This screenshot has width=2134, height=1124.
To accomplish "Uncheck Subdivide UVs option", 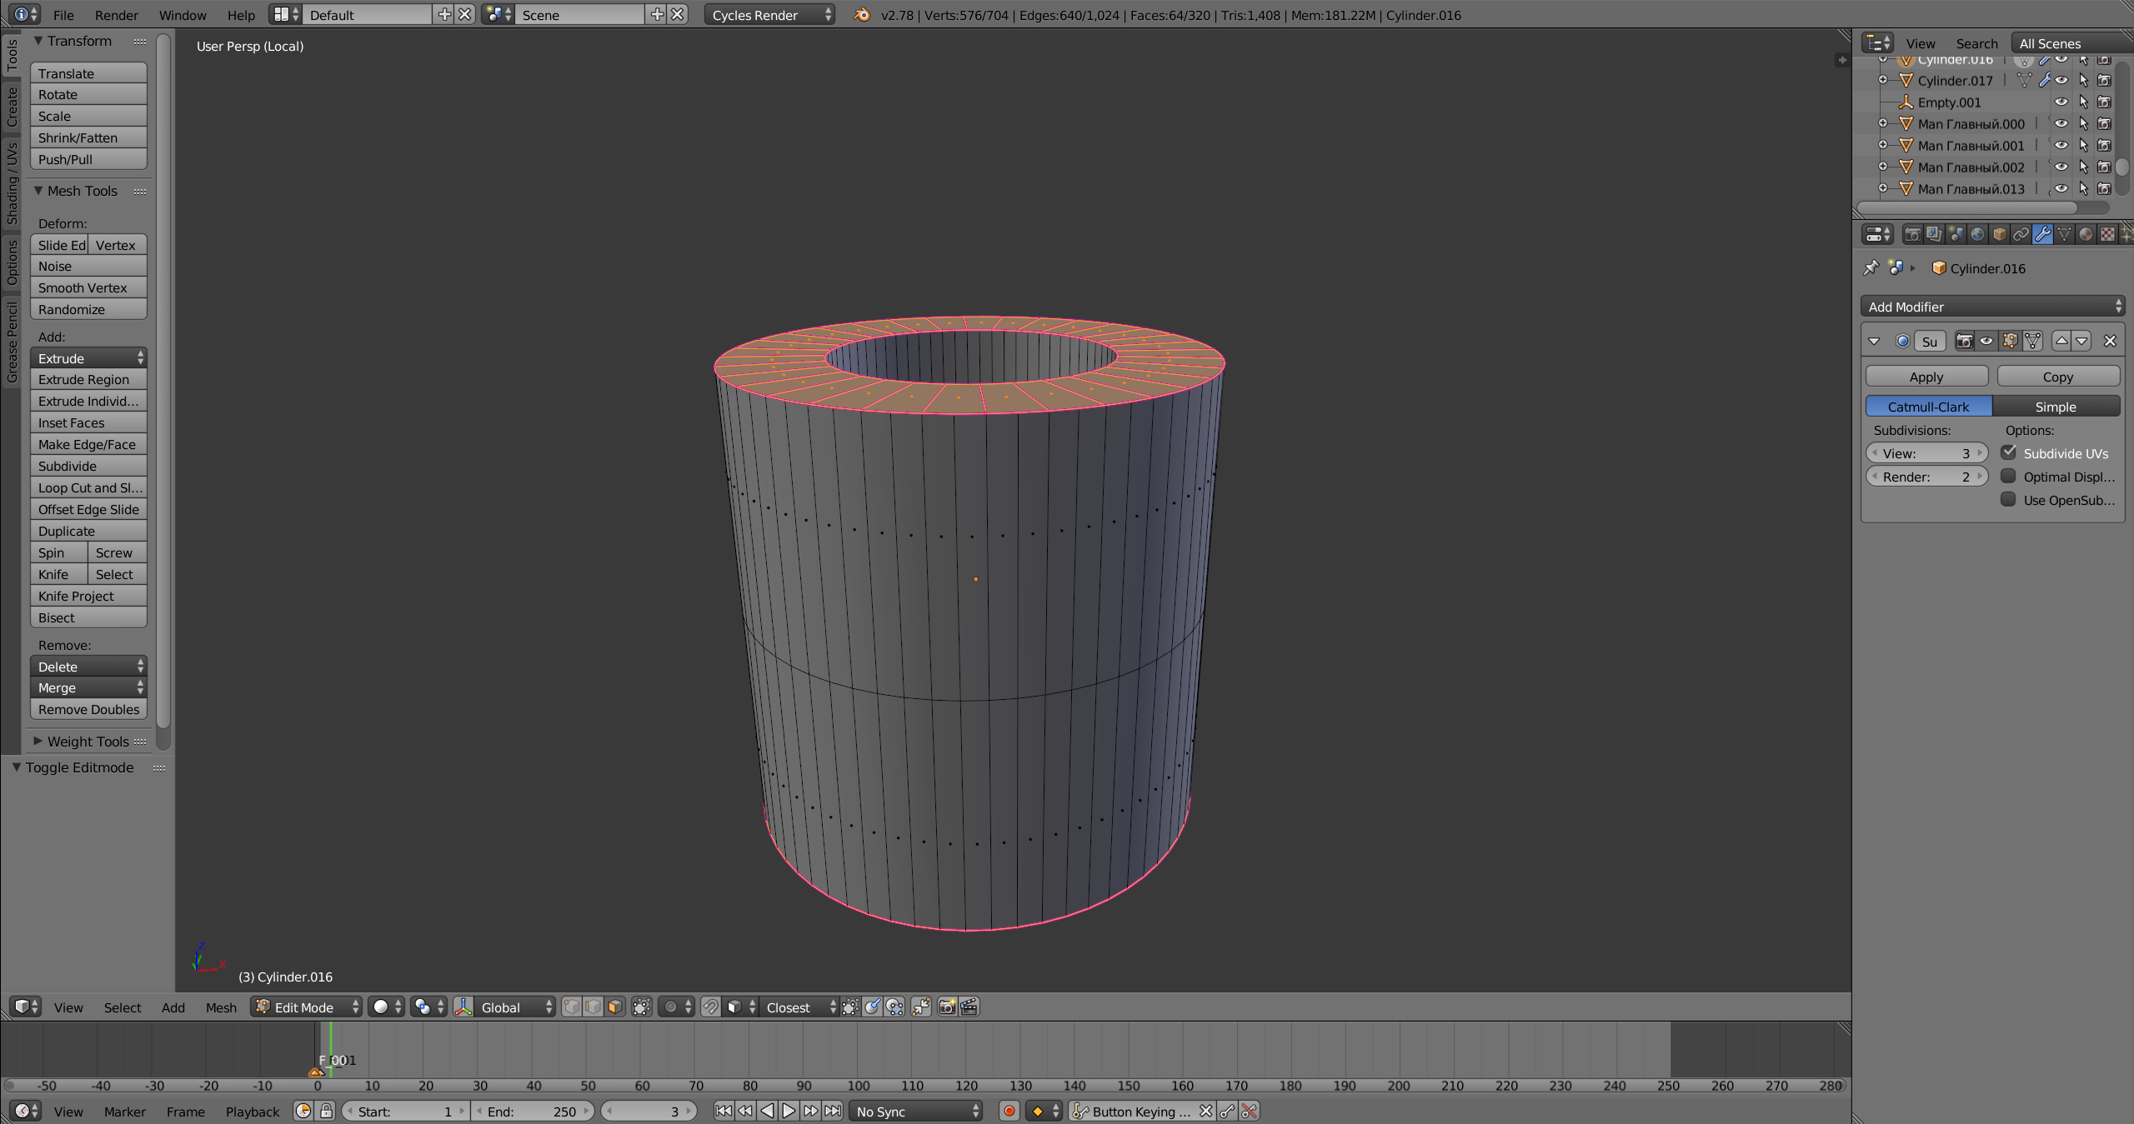I will point(2008,452).
